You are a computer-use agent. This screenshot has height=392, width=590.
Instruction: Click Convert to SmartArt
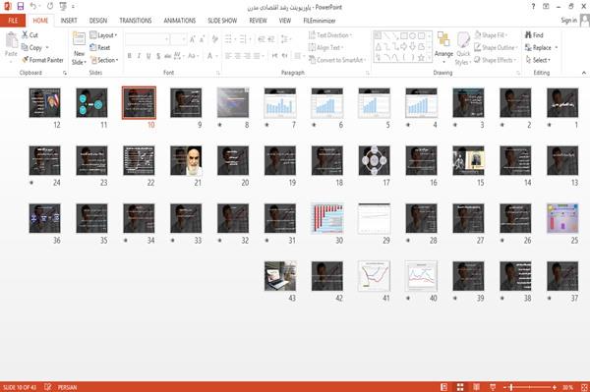337,60
